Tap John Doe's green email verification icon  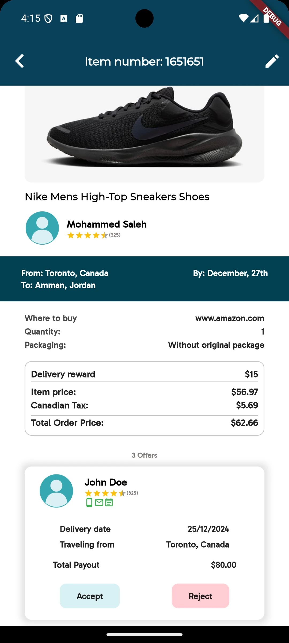pos(99,502)
